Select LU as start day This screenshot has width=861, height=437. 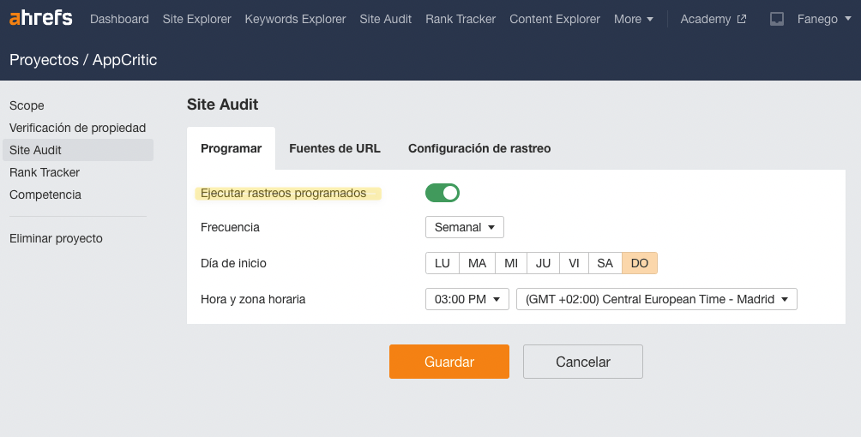[x=443, y=263]
